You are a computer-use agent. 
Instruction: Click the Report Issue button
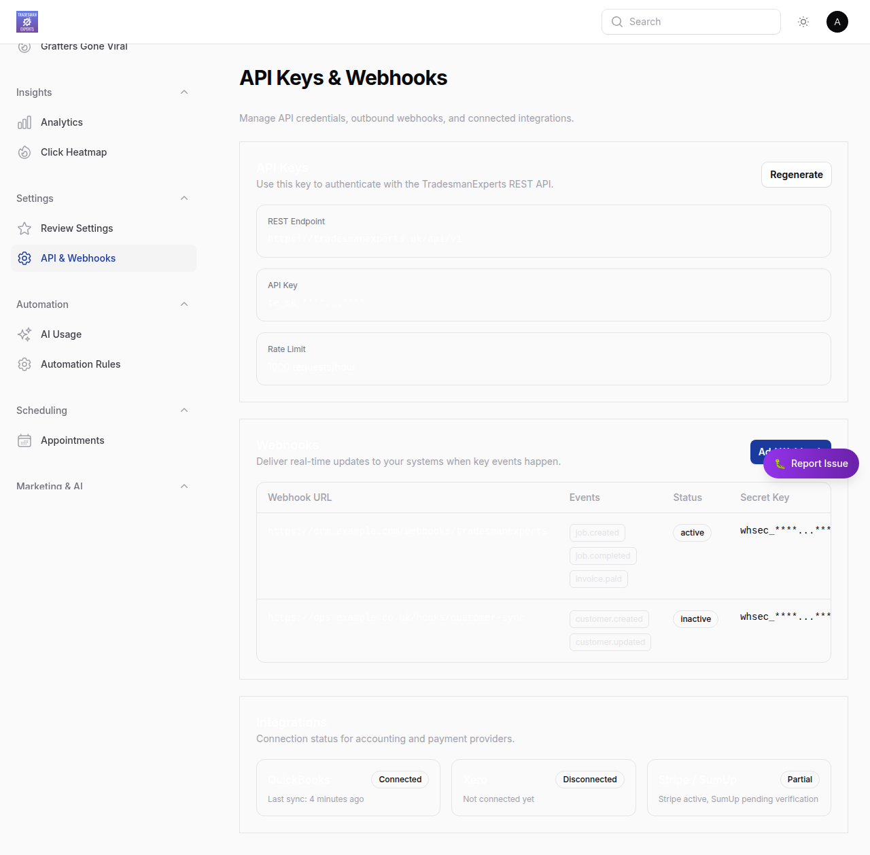(x=811, y=464)
